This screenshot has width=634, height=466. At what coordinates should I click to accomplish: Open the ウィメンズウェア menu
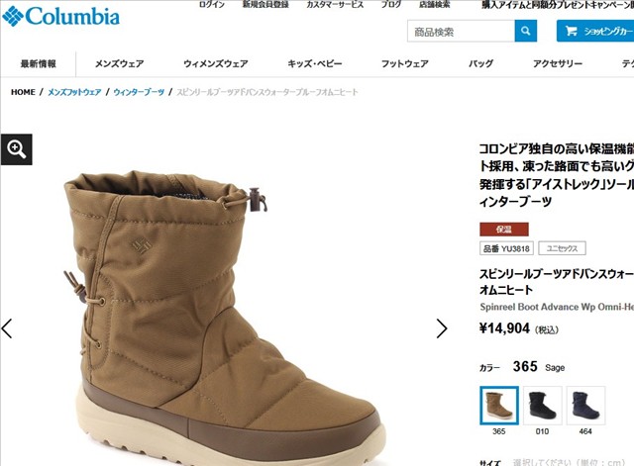pos(216,63)
